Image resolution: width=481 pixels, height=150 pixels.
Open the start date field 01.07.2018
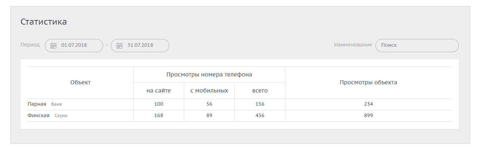(74, 45)
